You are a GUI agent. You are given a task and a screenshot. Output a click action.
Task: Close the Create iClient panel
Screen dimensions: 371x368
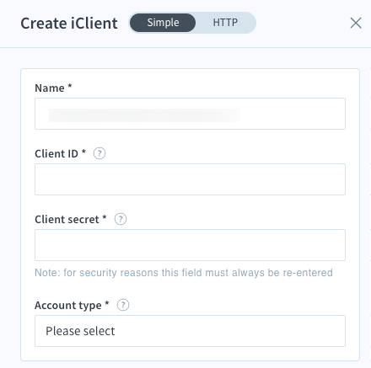pos(356,23)
